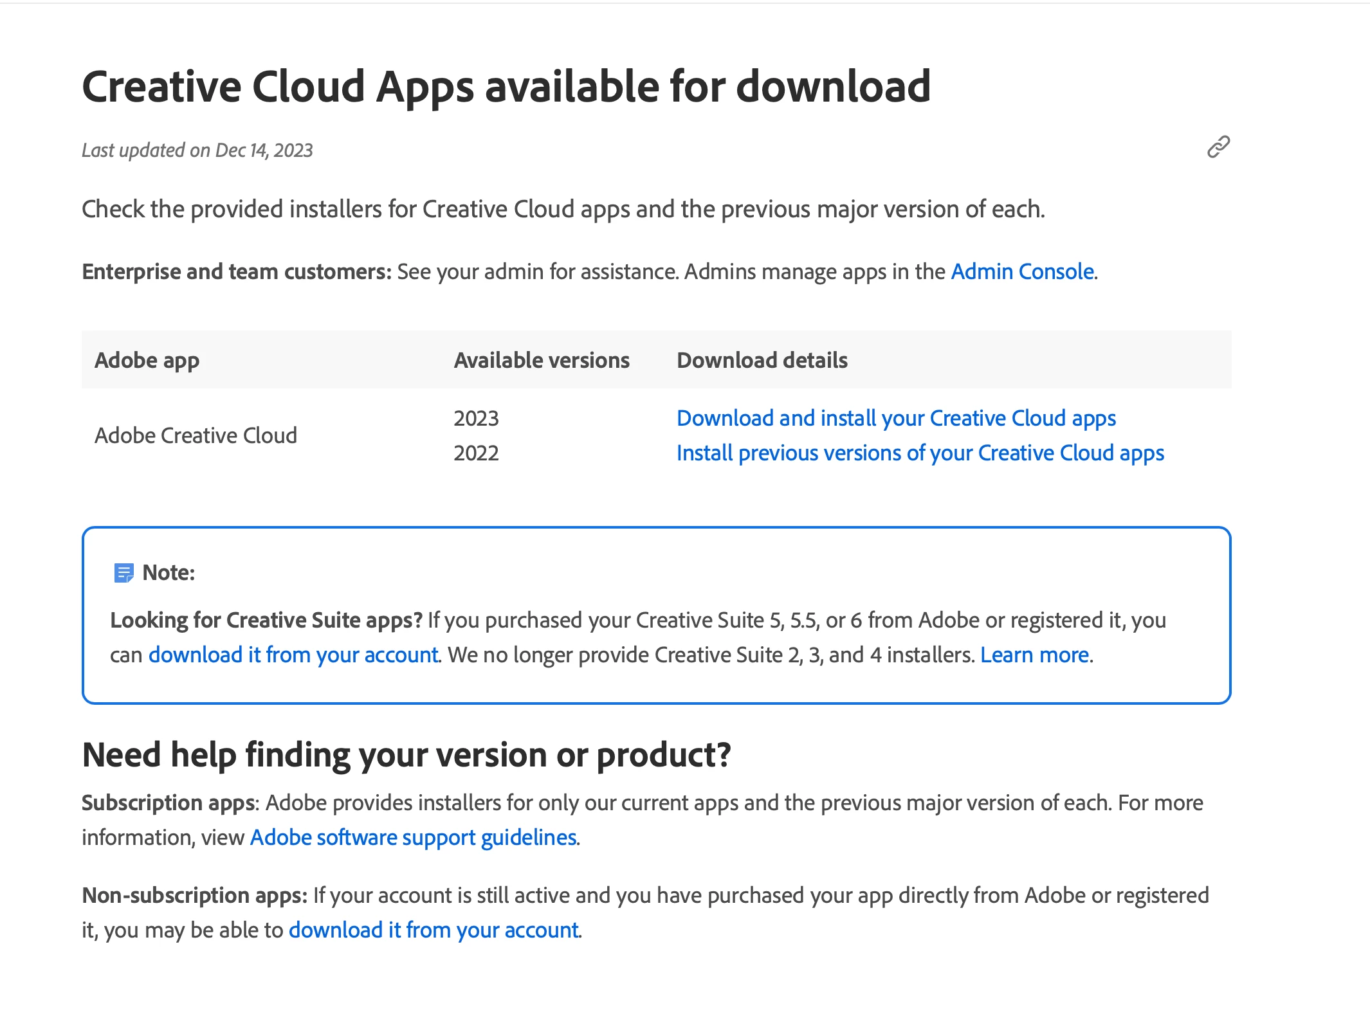Open the Admin Console link
1370x1025 pixels.
click(x=1022, y=271)
